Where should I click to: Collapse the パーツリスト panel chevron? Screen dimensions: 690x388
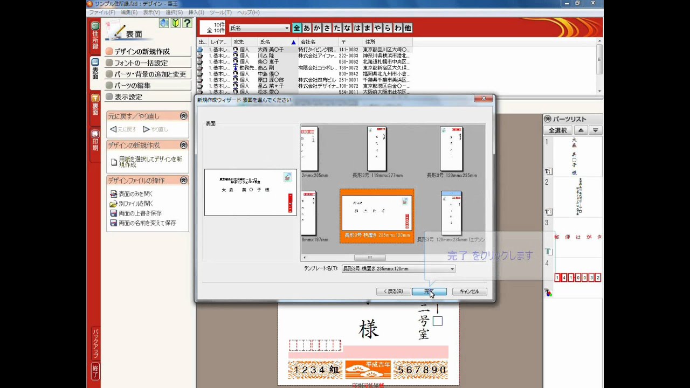(547, 119)
